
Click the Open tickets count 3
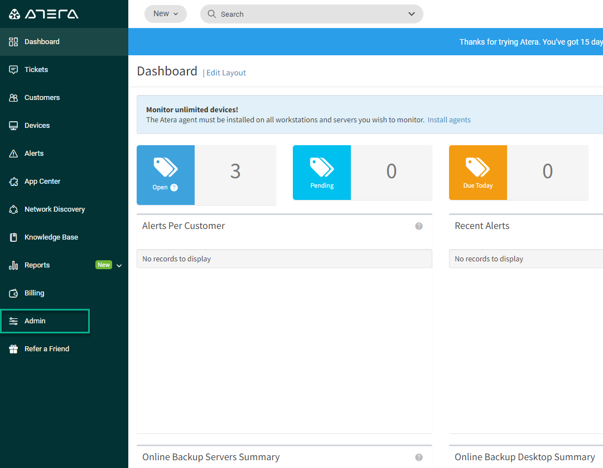[x=235, y=171]
